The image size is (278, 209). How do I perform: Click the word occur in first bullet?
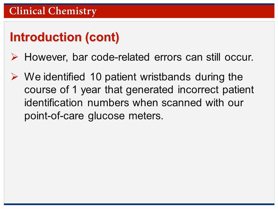pos(239,57)
